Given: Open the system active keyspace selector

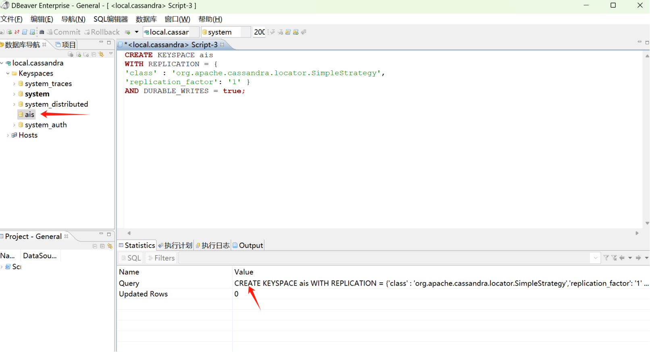Looking at the screenshot, I should tap(226, 32).
